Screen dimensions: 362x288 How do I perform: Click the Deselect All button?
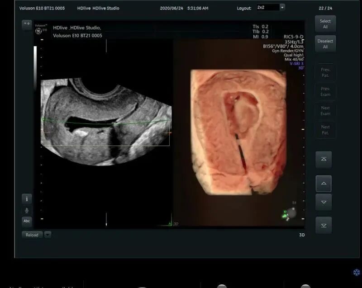325,44
